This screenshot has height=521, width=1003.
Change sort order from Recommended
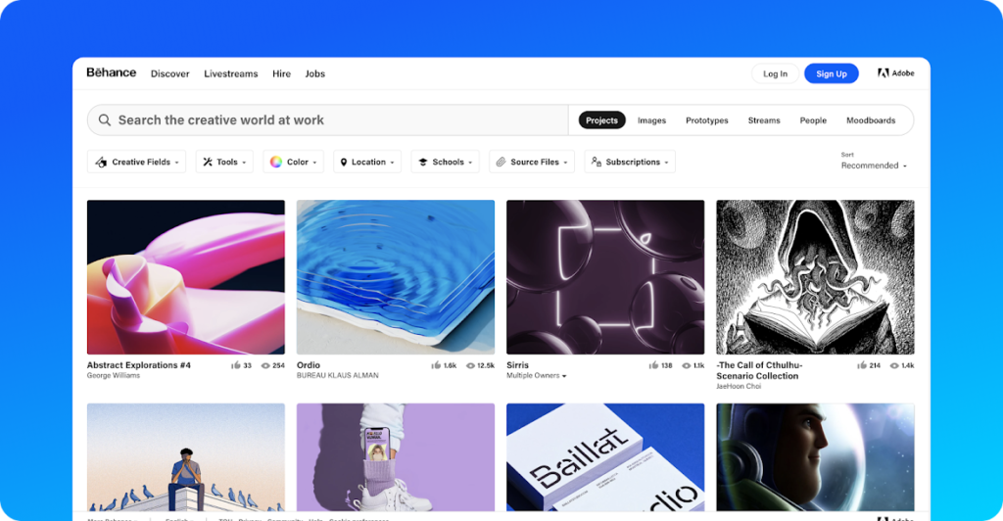tap(874, 165)
